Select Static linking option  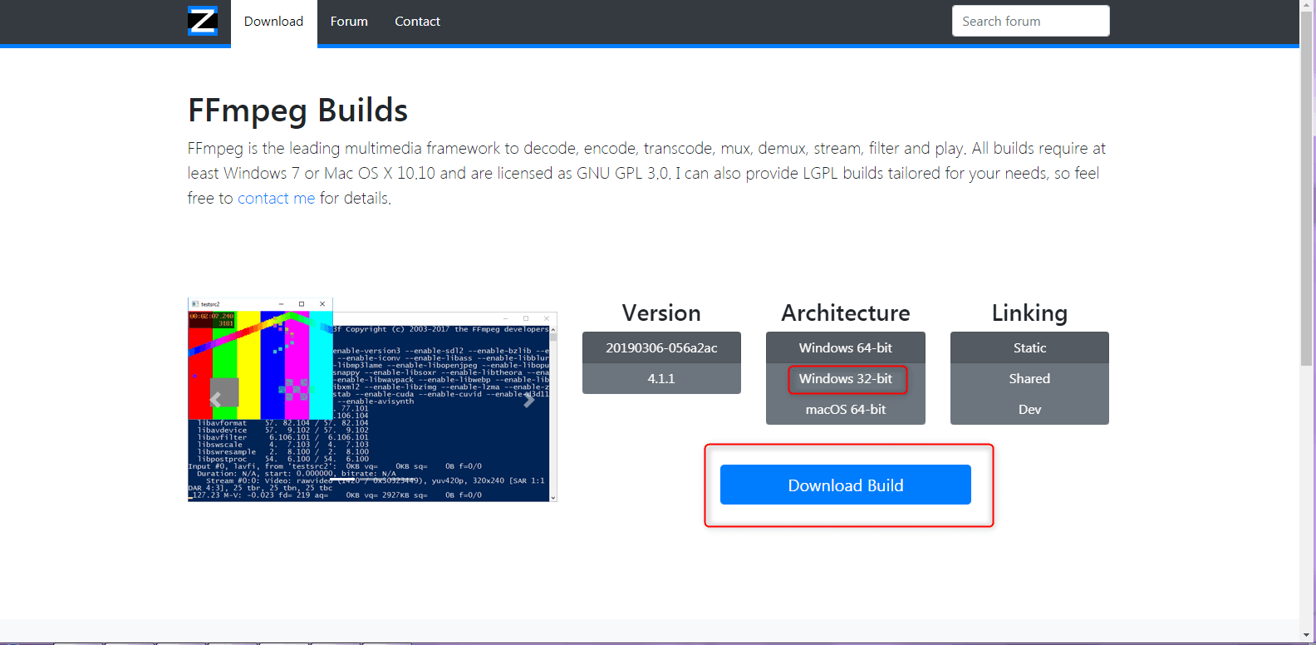point(1029,347)
